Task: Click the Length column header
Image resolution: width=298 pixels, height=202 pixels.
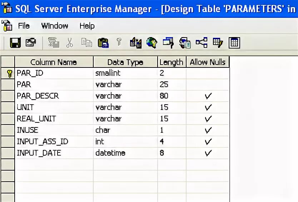Action: click(172, 62)
